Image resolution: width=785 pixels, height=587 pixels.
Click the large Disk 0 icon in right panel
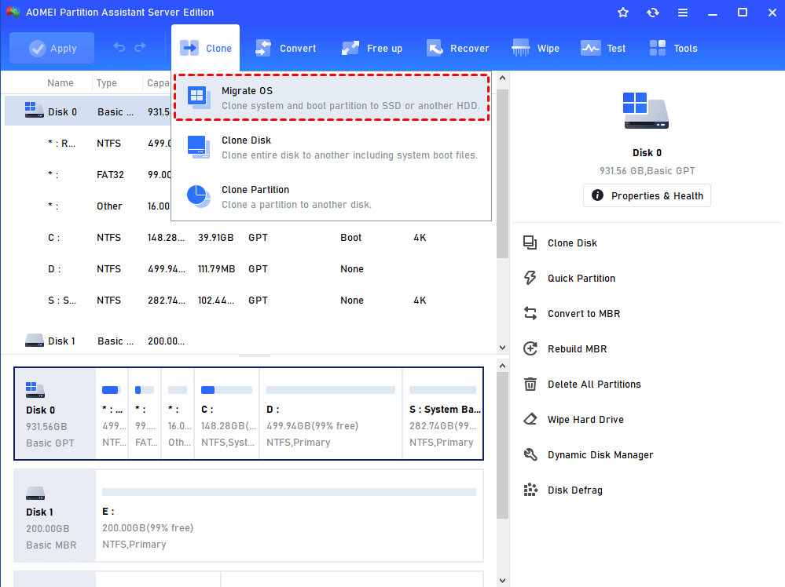[646, 111]
